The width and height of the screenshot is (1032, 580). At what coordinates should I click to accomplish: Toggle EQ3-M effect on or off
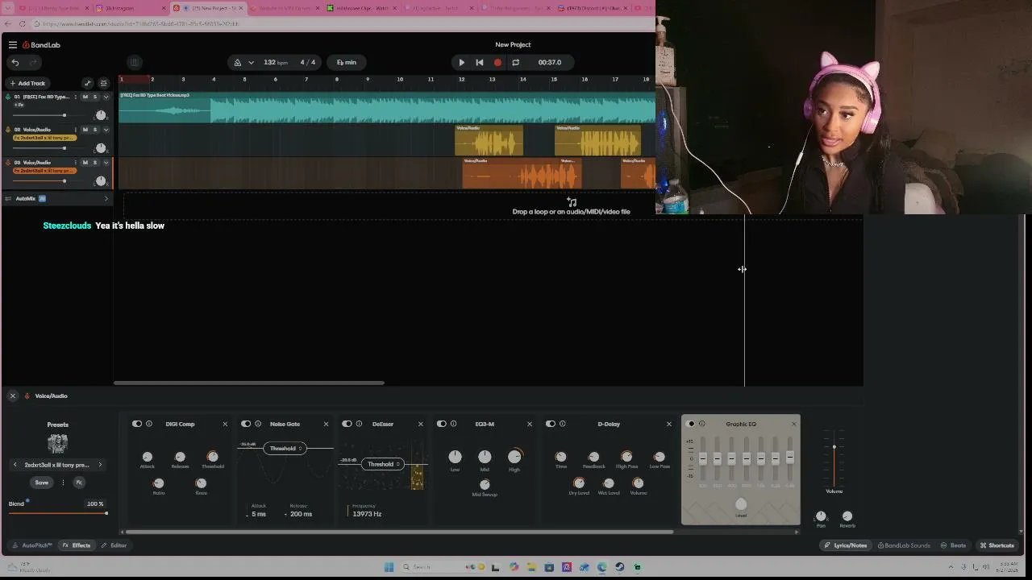point(441,424)
